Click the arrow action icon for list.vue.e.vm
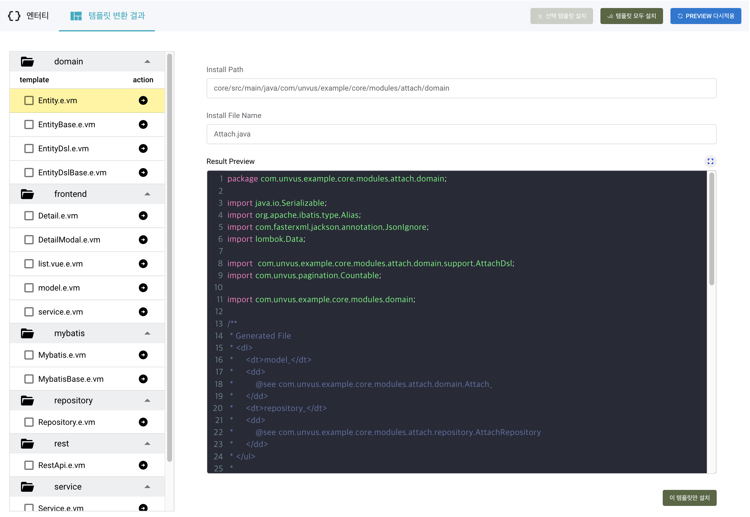Viewport: 750px width, 517px height. [x=143, y=264]
